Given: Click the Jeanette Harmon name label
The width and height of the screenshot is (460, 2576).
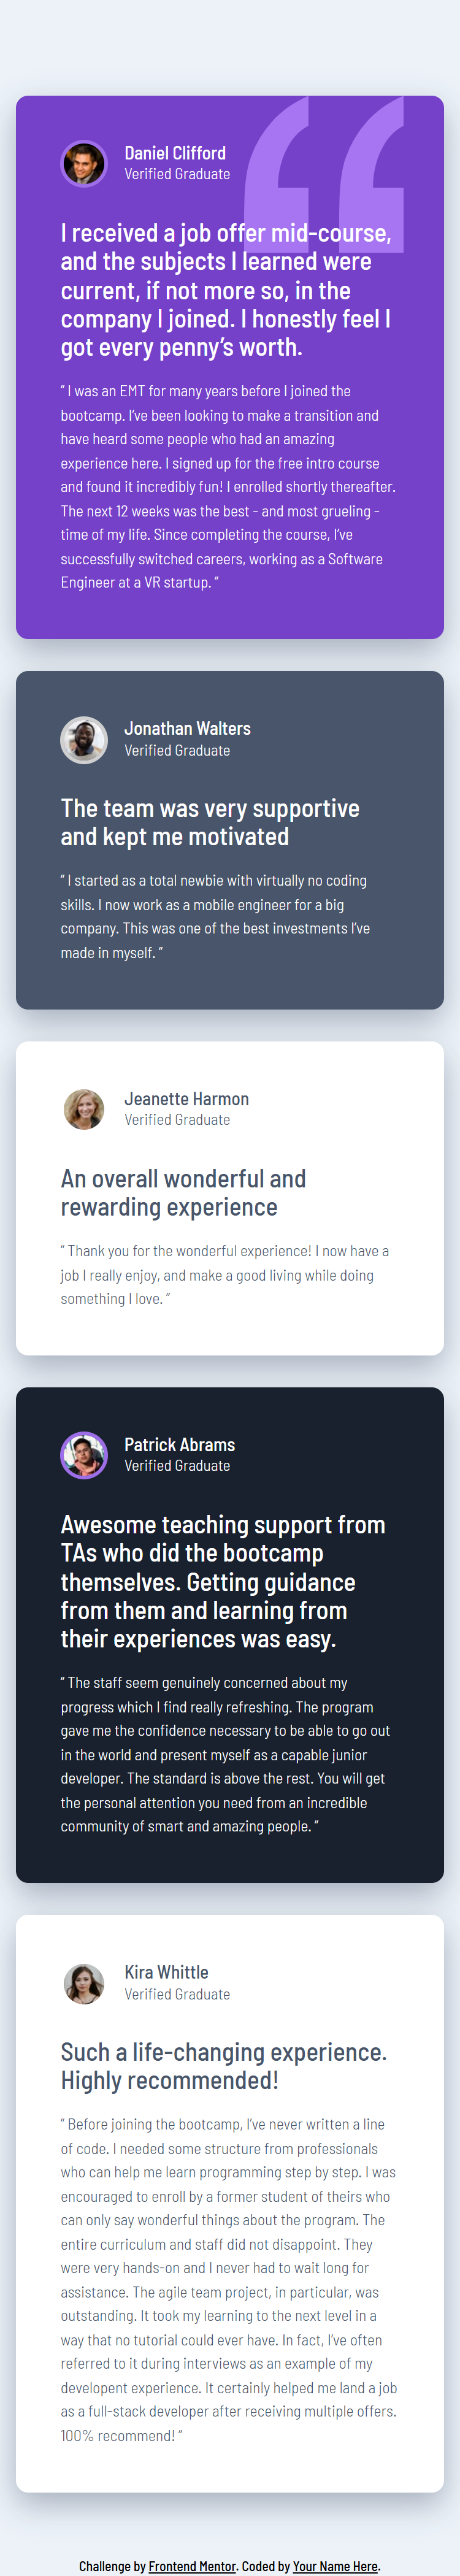Looking at the screenshot, I should pos(186,1099).
